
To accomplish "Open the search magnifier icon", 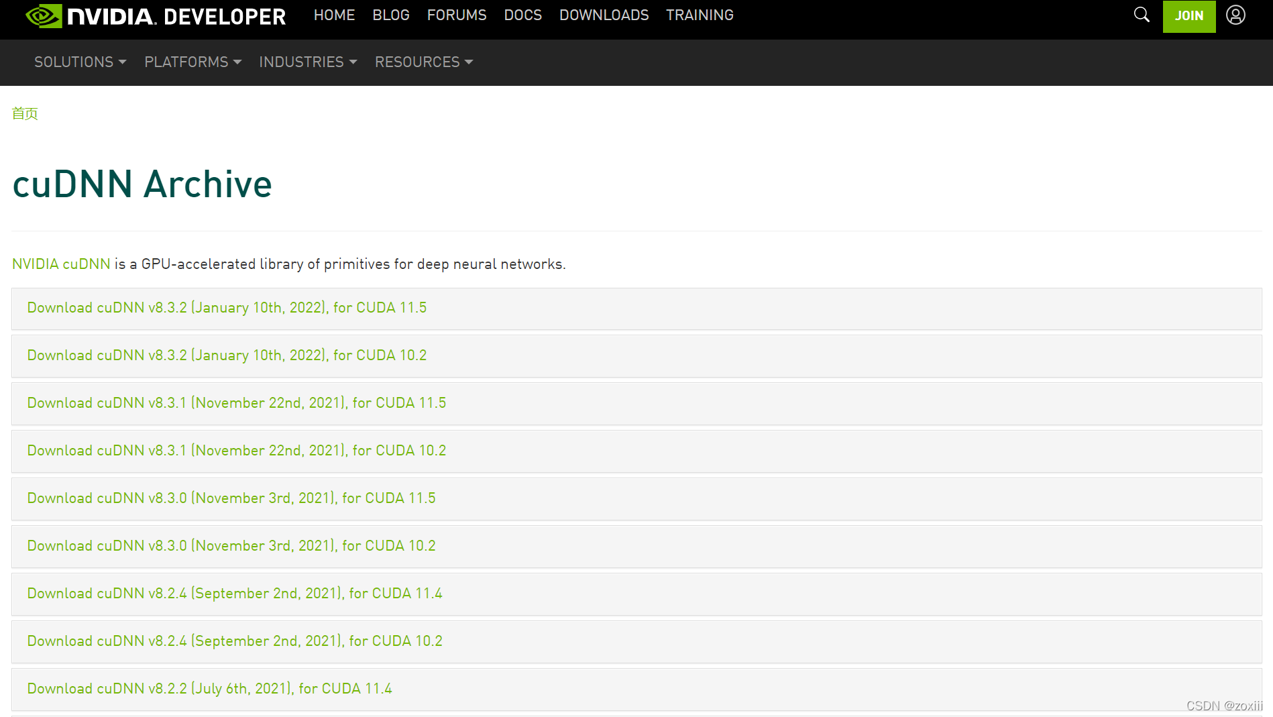I will (1142, 15).
